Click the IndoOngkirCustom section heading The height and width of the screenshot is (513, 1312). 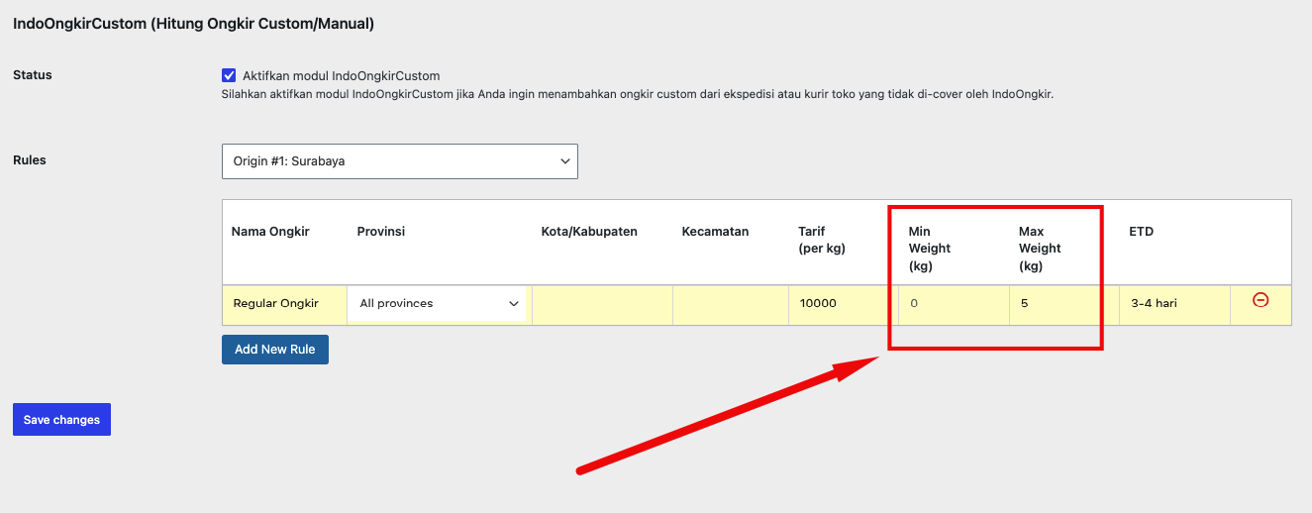(193, 24)
